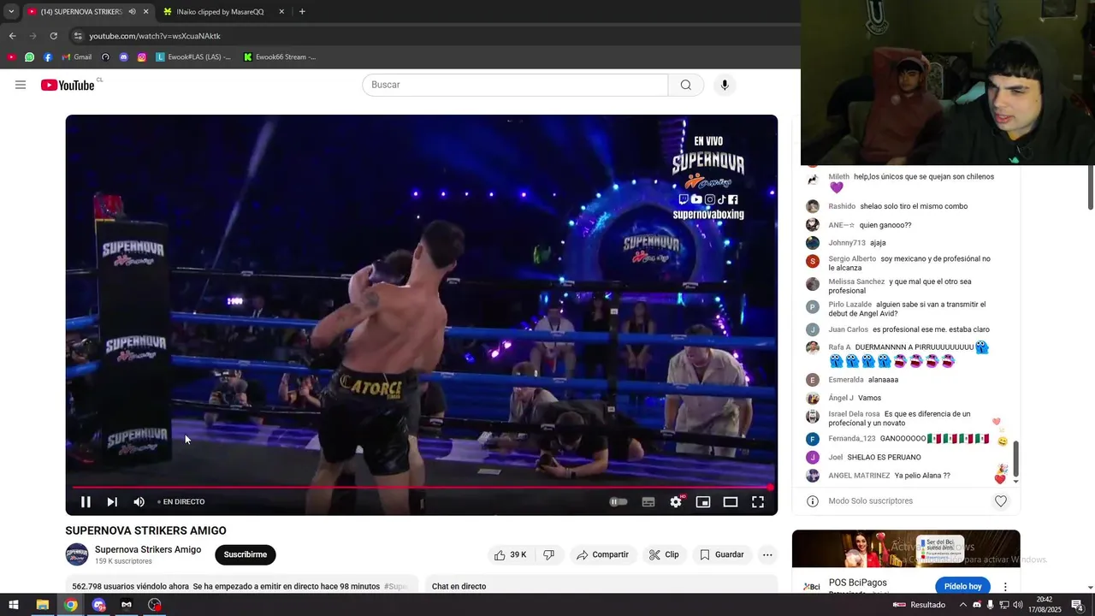This screenshot has height=616, width=1095.
Task: Start voice search with the microphone
Action: click(725, 85)
